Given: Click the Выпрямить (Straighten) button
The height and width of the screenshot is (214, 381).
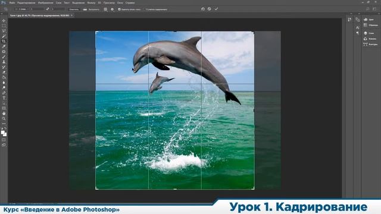Looking at the screenshot, I should coord(91,10).
